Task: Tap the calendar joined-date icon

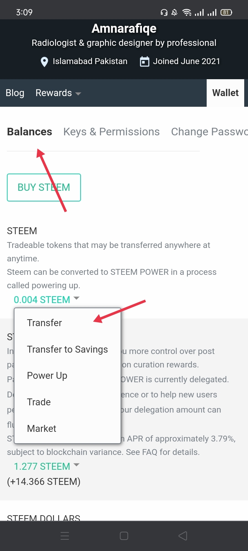Action: click(x=144, y=62)
